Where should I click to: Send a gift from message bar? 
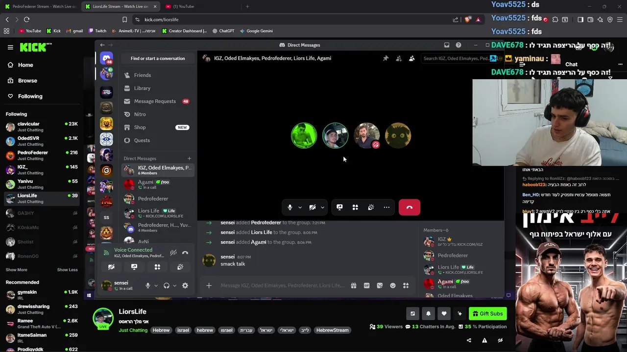(353, 286)
